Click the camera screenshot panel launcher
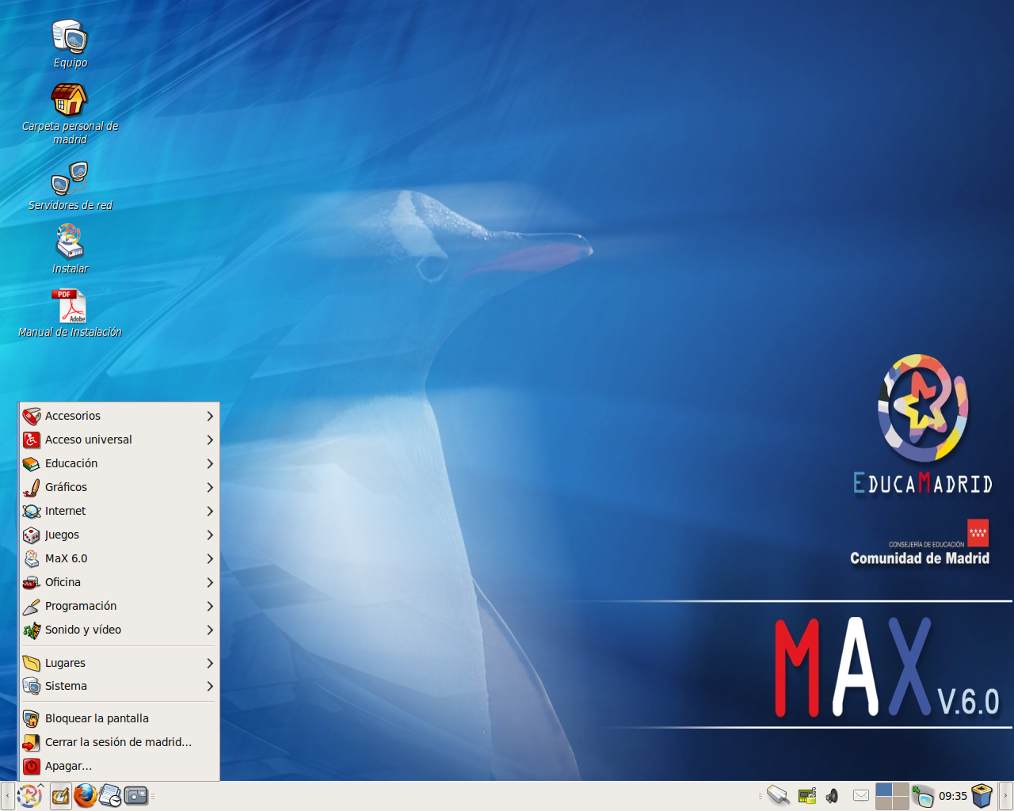This screenshot has height=811, width=1014. tap(136, 795)
